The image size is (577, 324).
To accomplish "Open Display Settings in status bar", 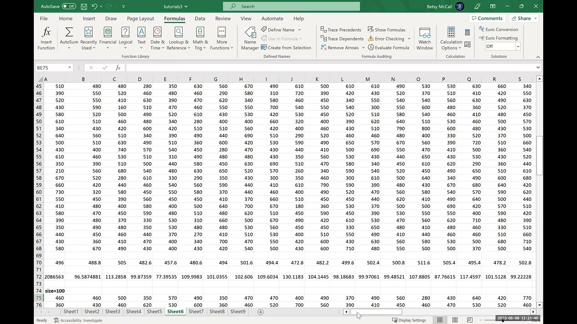I will tap(409, 320).
